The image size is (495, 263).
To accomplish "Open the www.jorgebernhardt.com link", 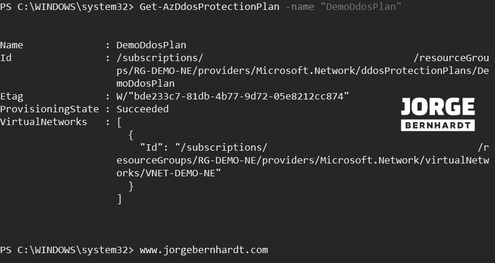I will (204, 250).
